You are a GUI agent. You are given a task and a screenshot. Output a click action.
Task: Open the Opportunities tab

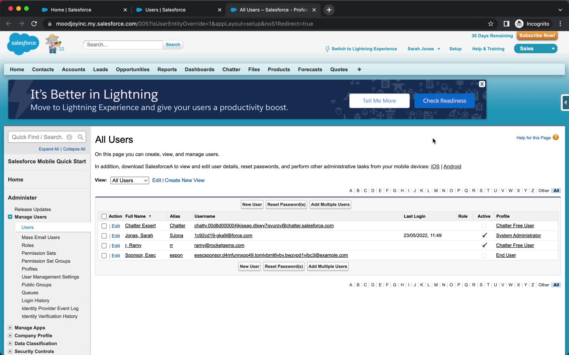coord(132,69)
